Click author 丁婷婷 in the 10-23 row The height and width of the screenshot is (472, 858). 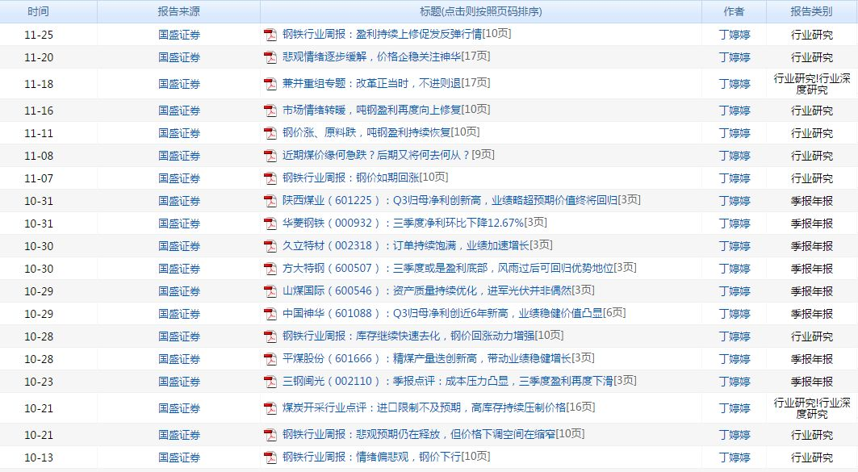(735, 382)
